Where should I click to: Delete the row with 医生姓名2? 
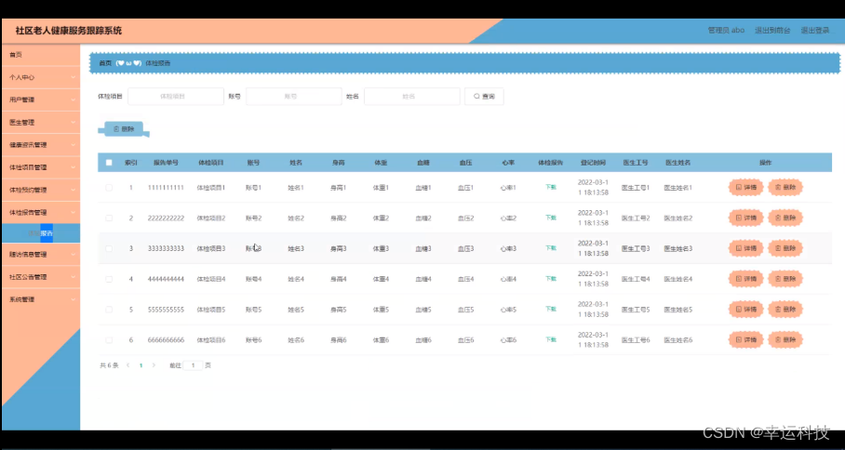tap(785, 218)
